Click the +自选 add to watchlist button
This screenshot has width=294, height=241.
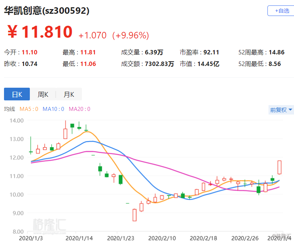tap(280, 11)
